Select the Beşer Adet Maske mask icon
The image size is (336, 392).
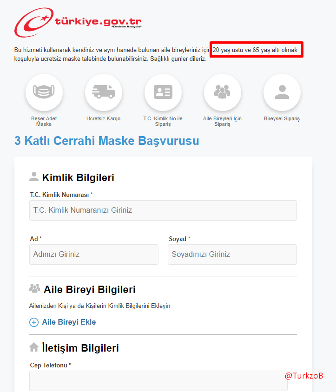click(x=44, y=92)
